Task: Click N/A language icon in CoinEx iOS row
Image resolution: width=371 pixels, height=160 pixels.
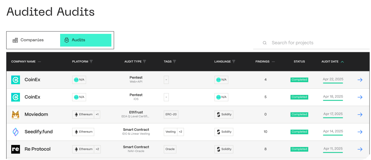Action: (x=218, y=97)
